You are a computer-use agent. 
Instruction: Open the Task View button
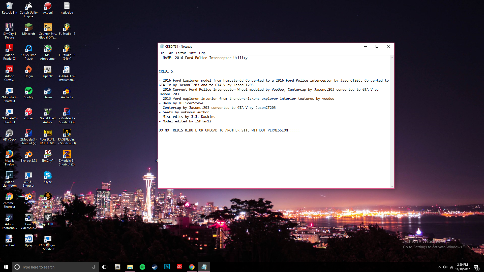pyautogui.click(x=105, y=267)
